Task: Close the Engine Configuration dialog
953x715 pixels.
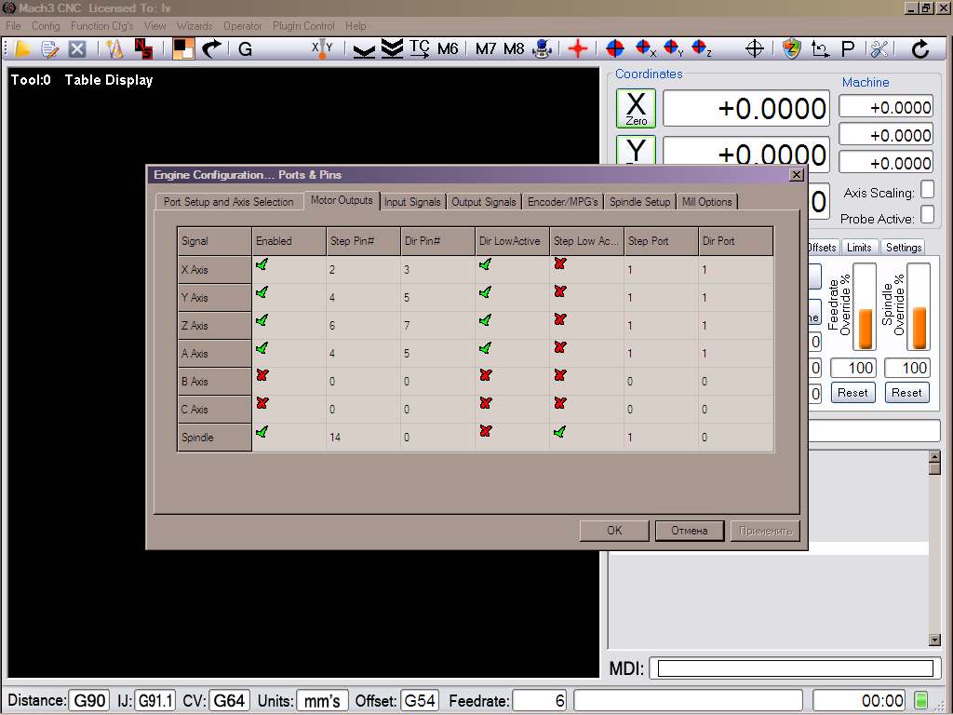Action: click(x=797, y=175)
